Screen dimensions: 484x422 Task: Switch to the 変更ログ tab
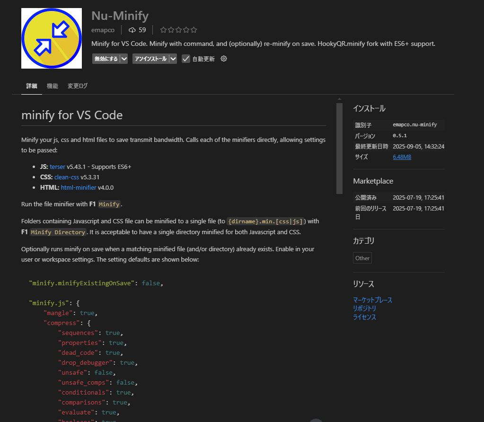click(78, 86)
